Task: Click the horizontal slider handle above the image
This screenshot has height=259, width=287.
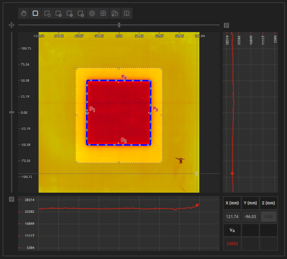Action: pos(119,25)
